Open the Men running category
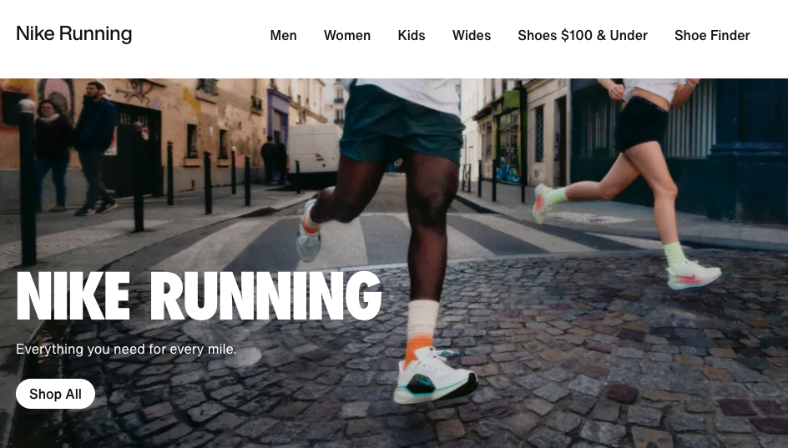The width and height of the screenshot is (788, 448). click(x=284, y=36)
